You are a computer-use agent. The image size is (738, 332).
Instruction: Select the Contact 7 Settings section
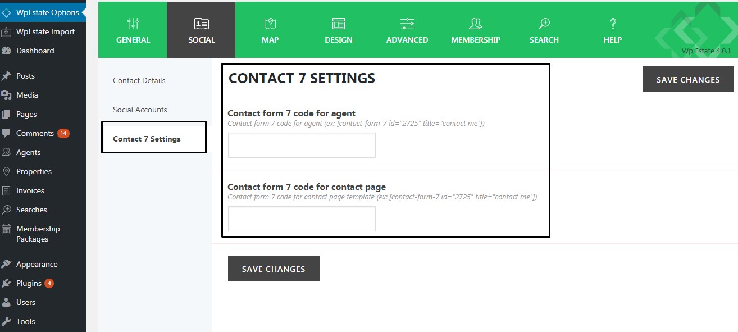point(147,139)
